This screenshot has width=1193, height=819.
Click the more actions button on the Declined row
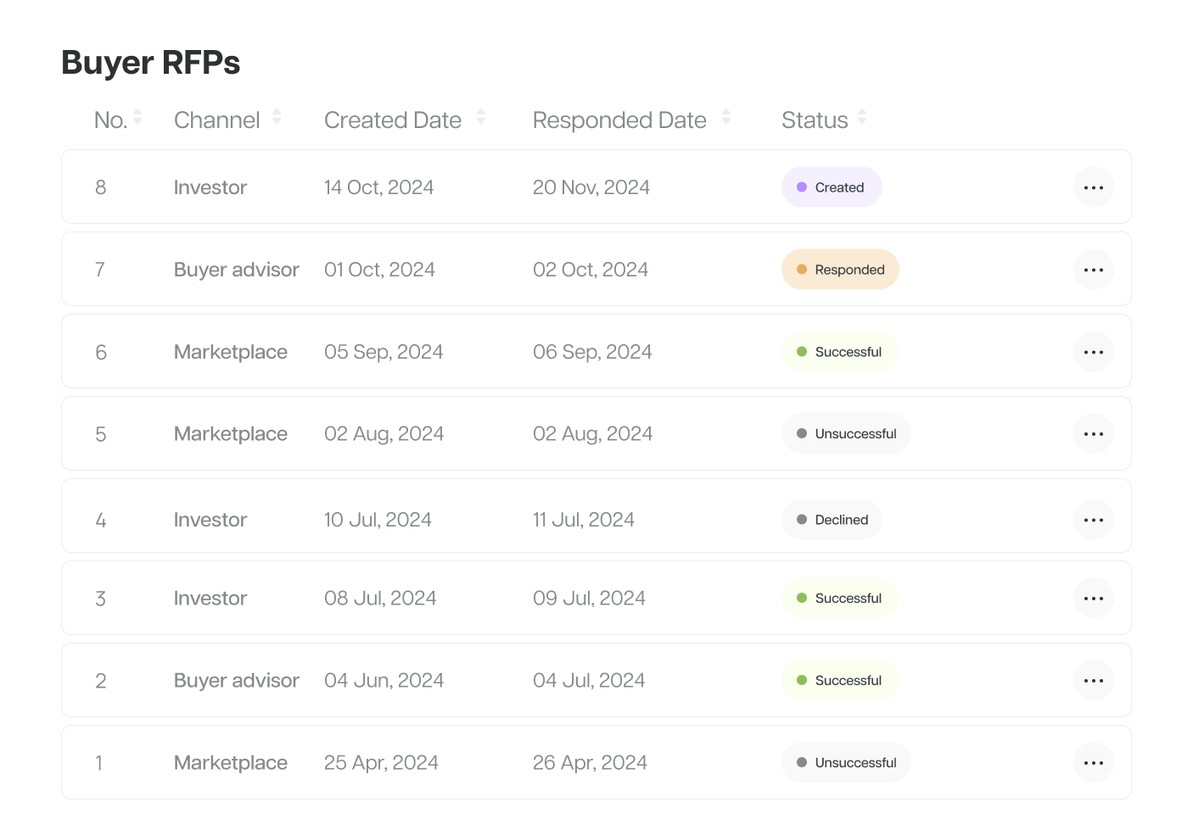click(x=1093, y=520)
